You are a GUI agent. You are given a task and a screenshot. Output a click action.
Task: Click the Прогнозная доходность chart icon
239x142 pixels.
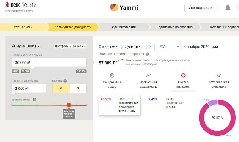tap(148, 75)
